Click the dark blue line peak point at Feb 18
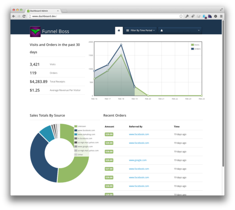235x210 pixels. pos(121,45)
